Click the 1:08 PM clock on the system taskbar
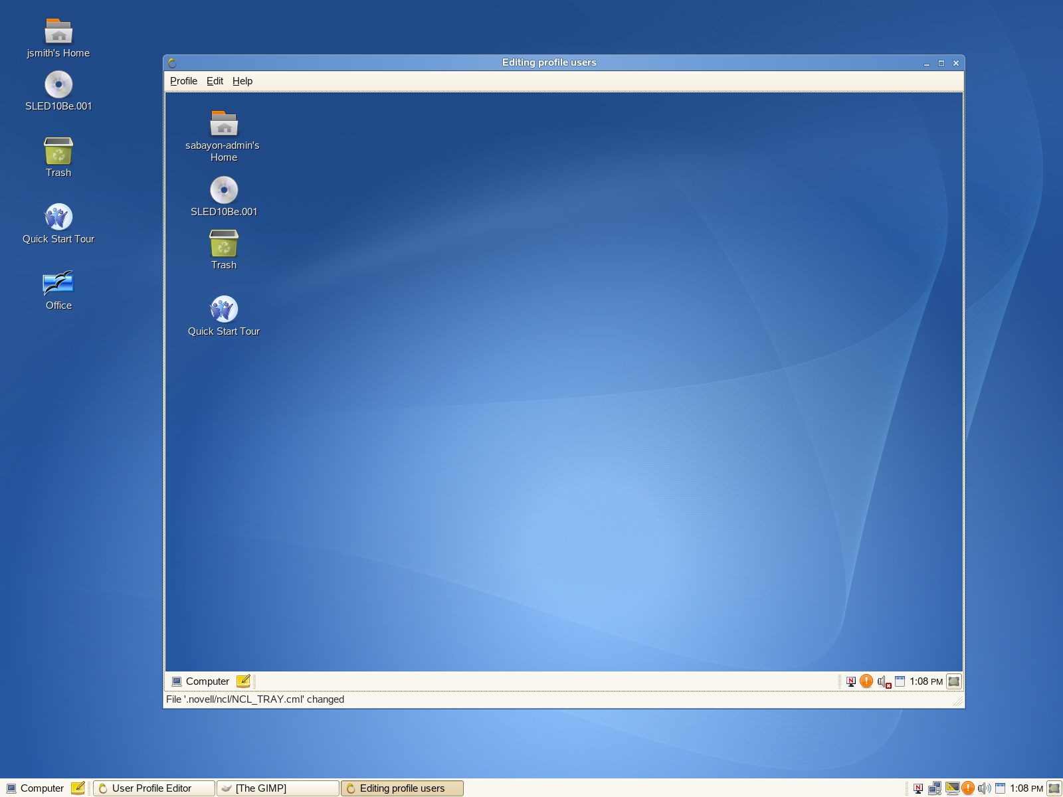This screenshot has width=1063, height=797. click(1026, 788)
